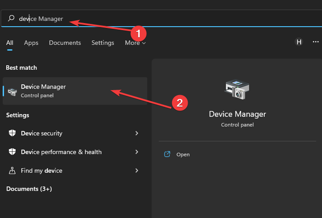This screenshot has height=218, width=322.
Task: Click the Open external link icon
Action: click(x=167, y=155)
